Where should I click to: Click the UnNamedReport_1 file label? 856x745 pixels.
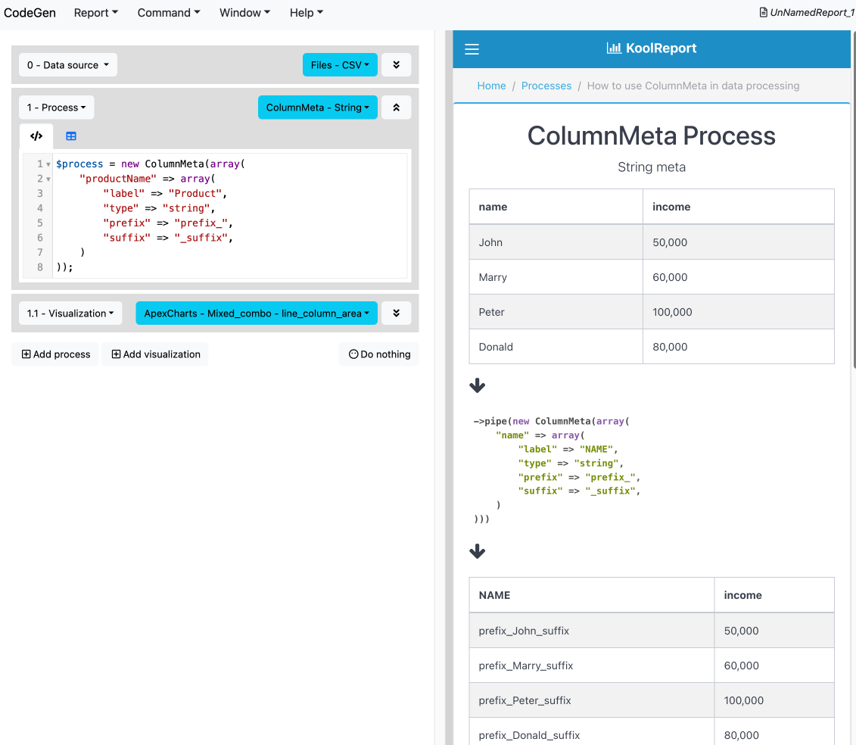[807, 13]
